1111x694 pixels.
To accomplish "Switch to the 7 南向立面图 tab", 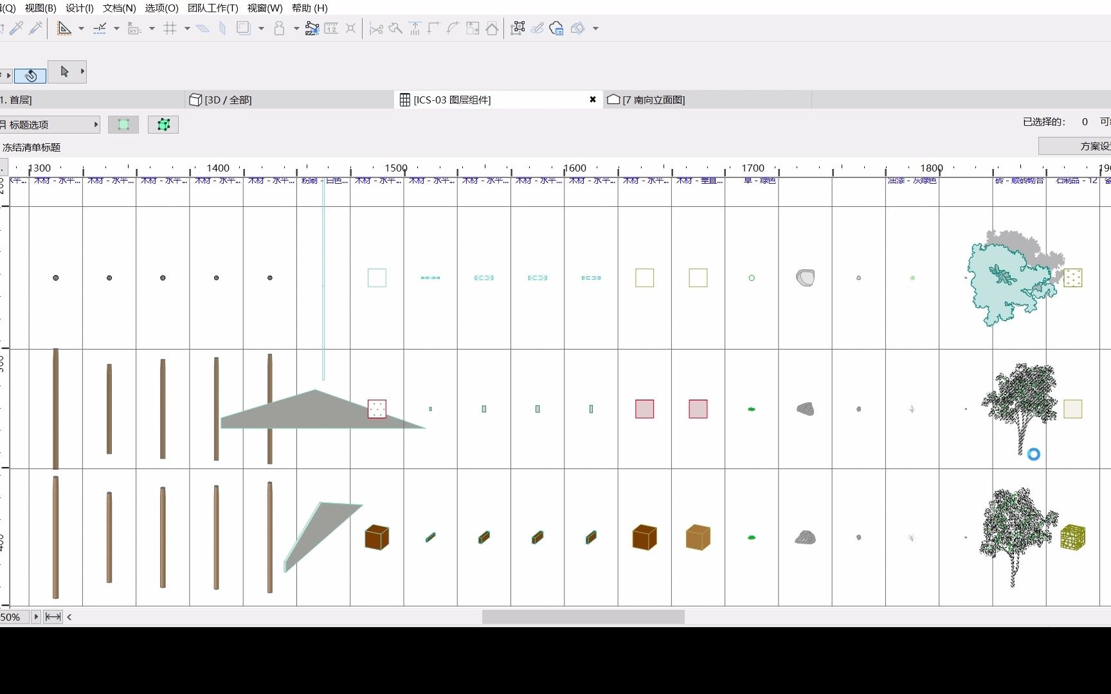I will [707, 100].
